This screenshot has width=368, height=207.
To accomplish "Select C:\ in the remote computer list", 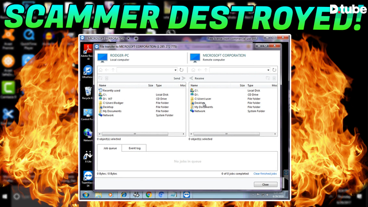I will tap(233, 90).
